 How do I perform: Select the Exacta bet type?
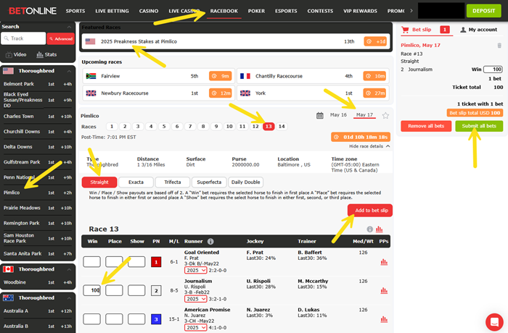(136, 182)
